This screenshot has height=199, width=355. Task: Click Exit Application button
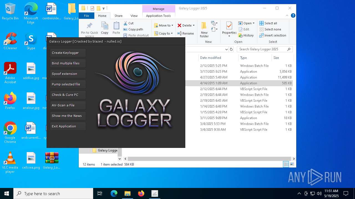click(x=68, y=126)
